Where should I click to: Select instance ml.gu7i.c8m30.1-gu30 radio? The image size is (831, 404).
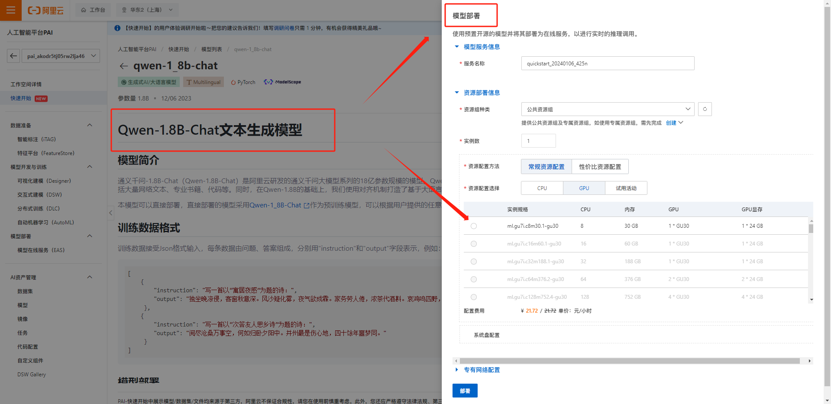click(474, 226)
